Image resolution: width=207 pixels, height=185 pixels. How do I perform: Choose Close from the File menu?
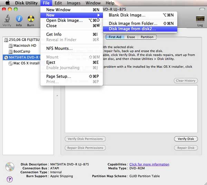(71, 26)
